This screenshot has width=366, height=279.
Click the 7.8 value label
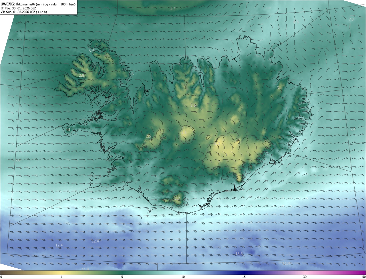(351, 19)
